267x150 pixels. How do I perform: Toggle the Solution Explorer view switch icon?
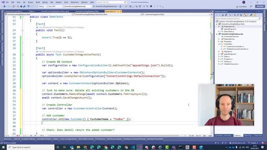coord(226,15)
